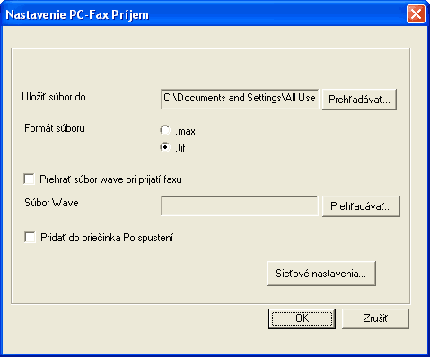Click the Súbor Wave label text
The height and width of the screenshot is (357, 430).
click(x=51, y=203)
